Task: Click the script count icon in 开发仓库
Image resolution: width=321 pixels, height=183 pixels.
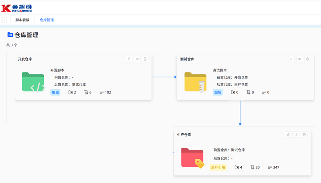Action: [x=86, y=92]
